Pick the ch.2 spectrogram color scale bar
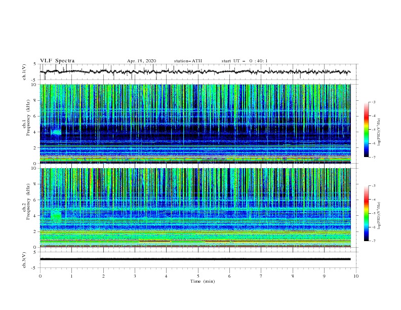Viewport: 401px width, 310px height. coord(366,213)
